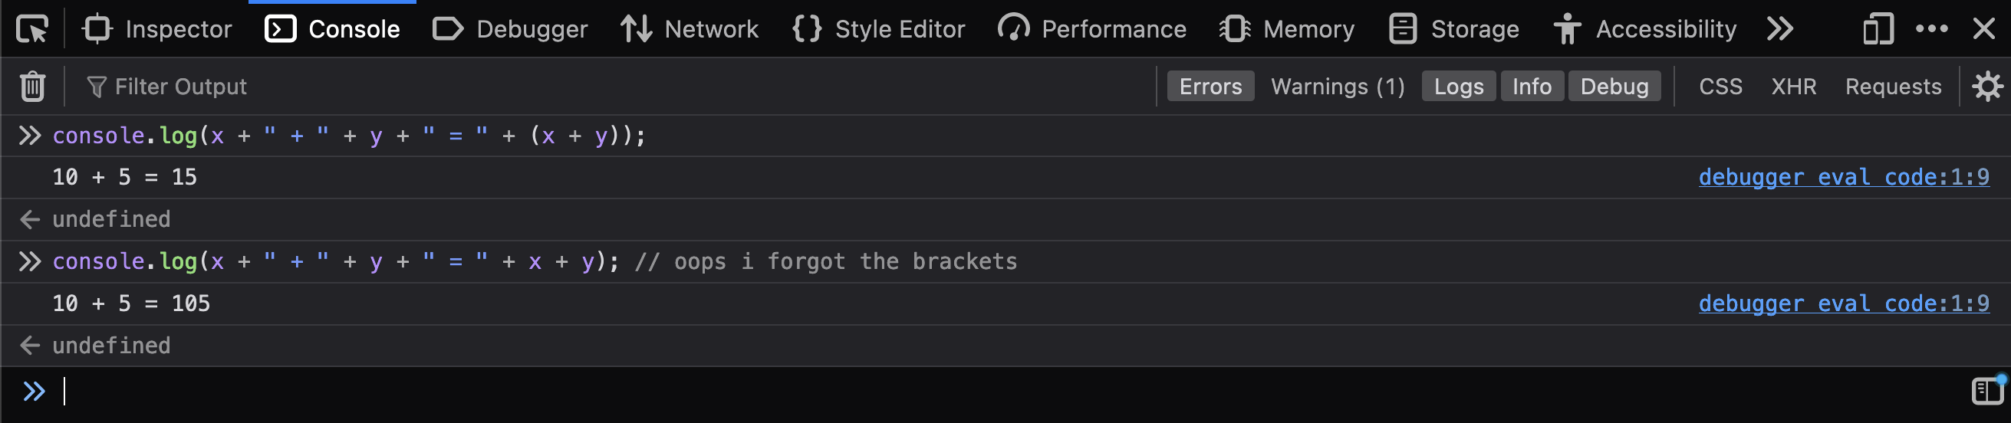Viewport: 2011px width, 423px height.
Task: Switch to the Inspector tab
Action: pyautogui.click(x=157, y=30)
